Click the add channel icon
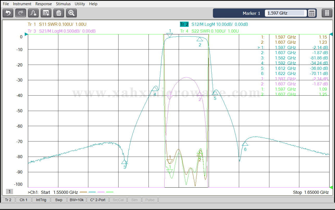335x210 pixels. 46,13
